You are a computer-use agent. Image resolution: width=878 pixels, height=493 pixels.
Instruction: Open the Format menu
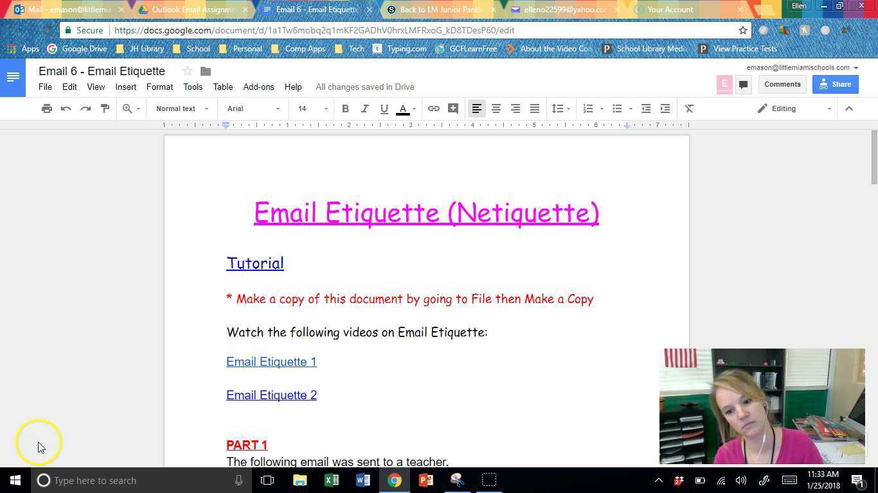pos(159,87)
